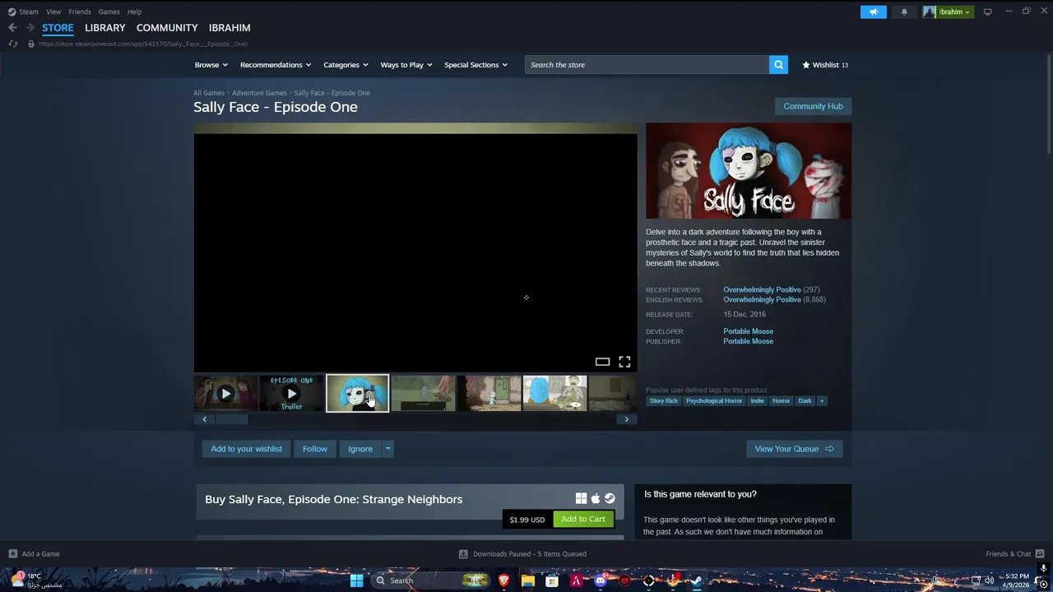
Task: Click the thumbnail strip scrollbar handle
Action: pos(231,419)
